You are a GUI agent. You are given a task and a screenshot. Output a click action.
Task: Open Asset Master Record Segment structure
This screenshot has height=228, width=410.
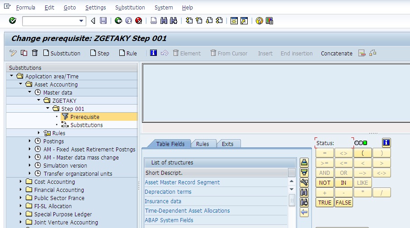point(182,182)
